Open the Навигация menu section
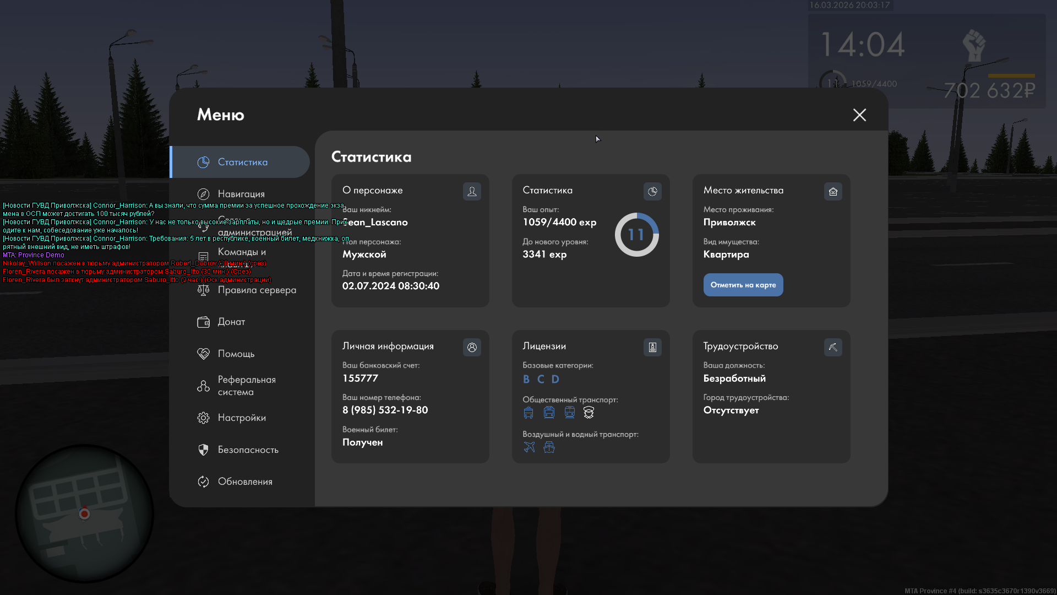Image resolution: width=1057 pixels, height=595 pixels. tap(241, 194)
